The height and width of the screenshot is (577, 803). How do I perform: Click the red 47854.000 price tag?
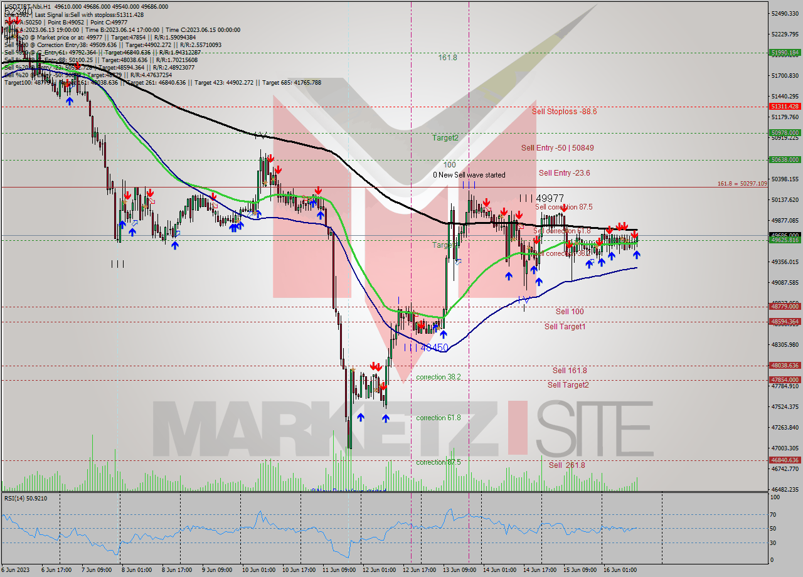click(x=785, y=380)
